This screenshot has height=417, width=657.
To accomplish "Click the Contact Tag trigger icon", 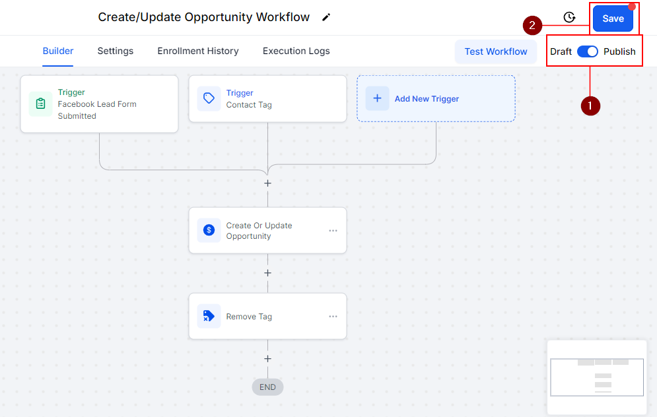I will (x=209, y=99).
